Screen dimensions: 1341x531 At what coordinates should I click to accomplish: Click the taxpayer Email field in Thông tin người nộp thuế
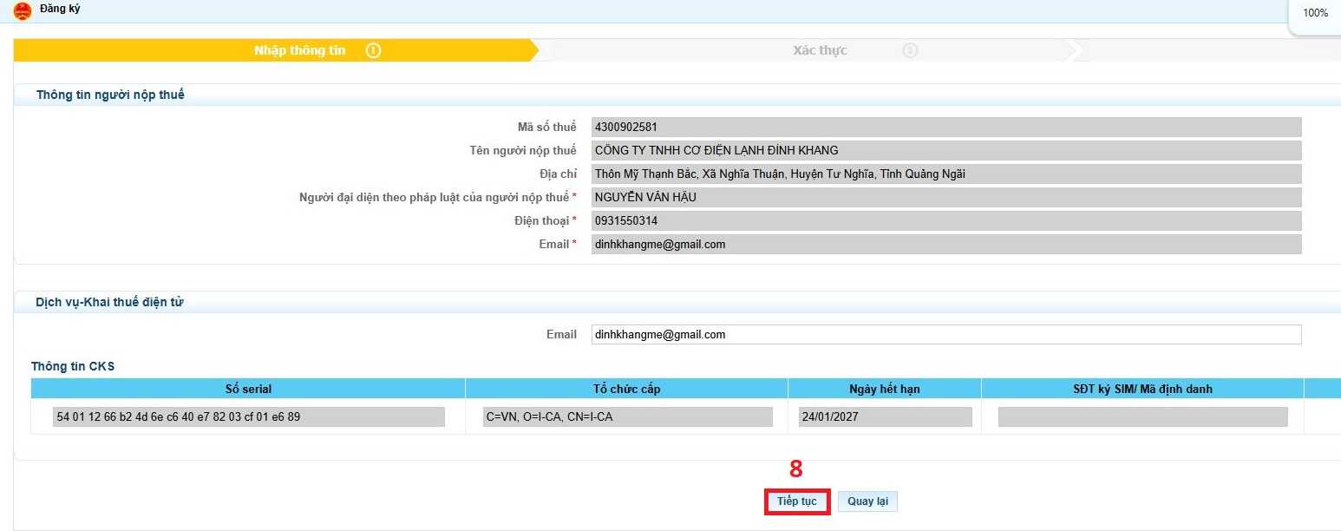coord(946,245)
